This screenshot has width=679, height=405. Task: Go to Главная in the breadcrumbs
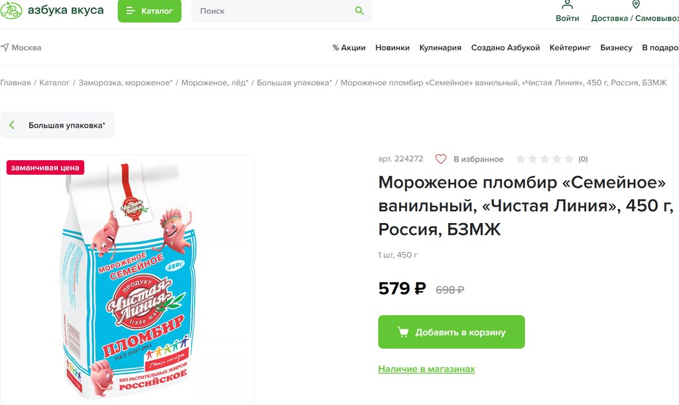tap(15, 83)
